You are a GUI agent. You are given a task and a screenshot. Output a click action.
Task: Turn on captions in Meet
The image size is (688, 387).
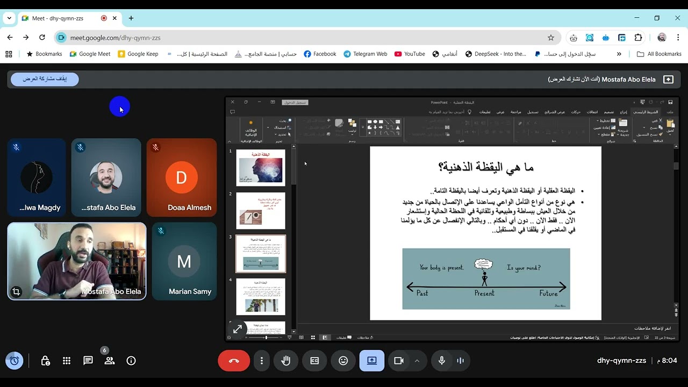[x=315, y=361]
